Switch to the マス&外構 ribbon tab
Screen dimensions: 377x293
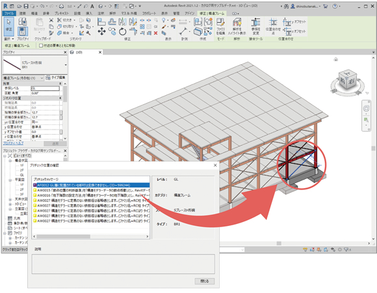click(129, 14)
